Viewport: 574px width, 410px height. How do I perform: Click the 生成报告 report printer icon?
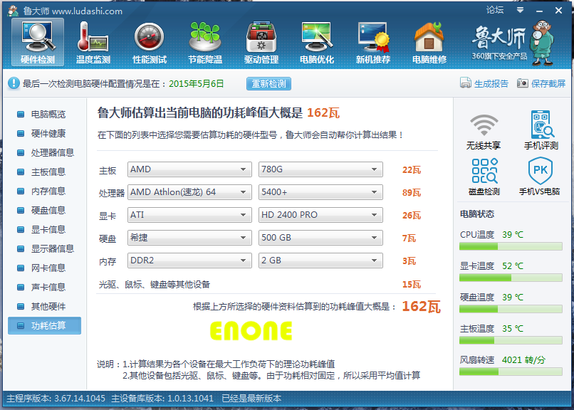[466, 83]
